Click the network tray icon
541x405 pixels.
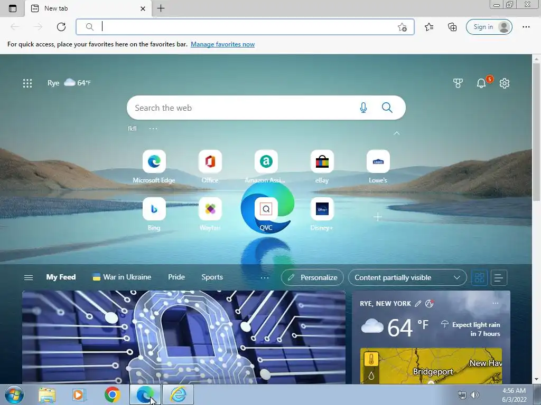[x=462, y=394]
